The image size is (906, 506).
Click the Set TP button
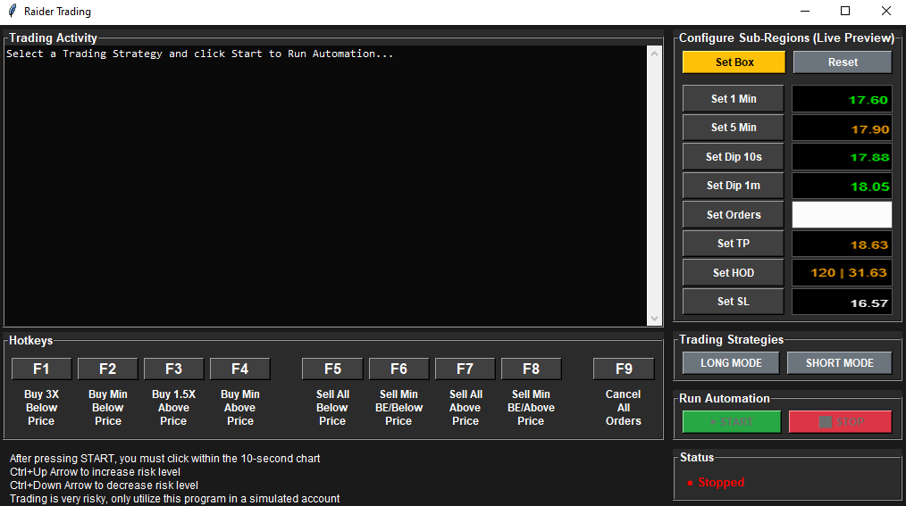(733, 244)
